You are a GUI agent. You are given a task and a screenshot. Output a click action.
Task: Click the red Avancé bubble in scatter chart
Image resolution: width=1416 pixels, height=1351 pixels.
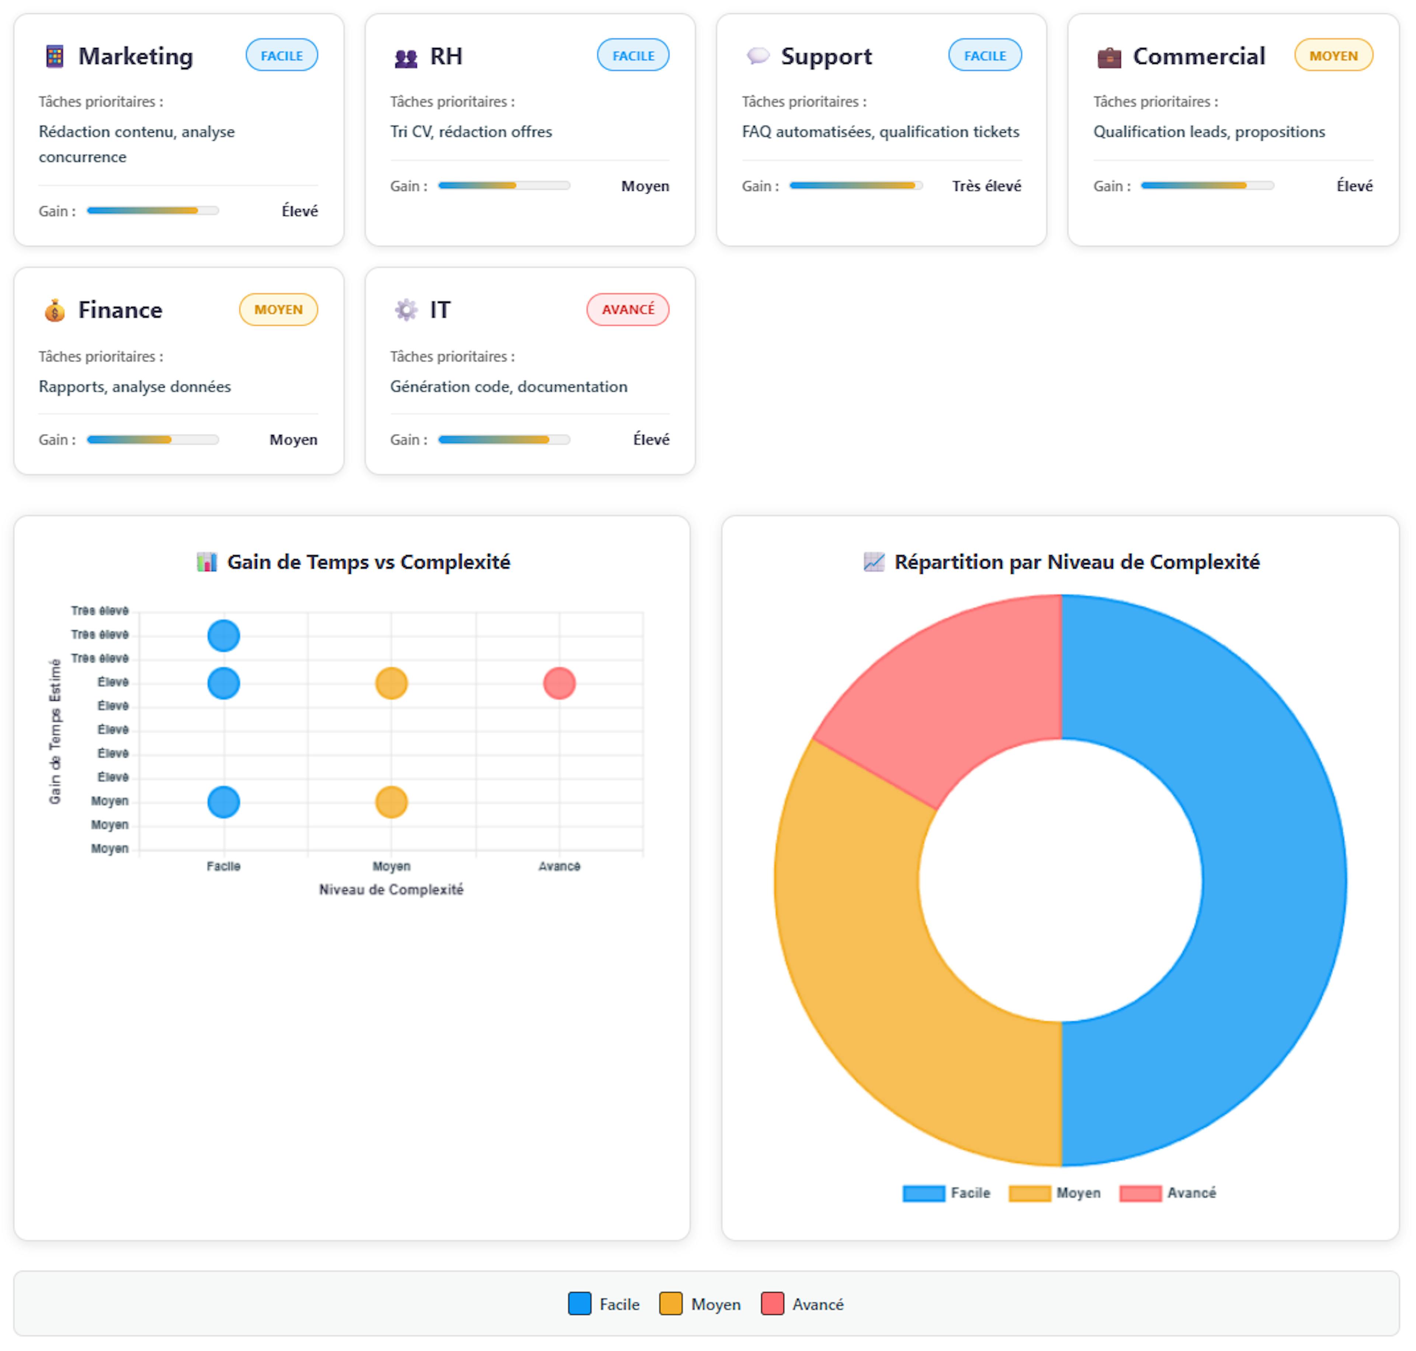pos(560,683)
